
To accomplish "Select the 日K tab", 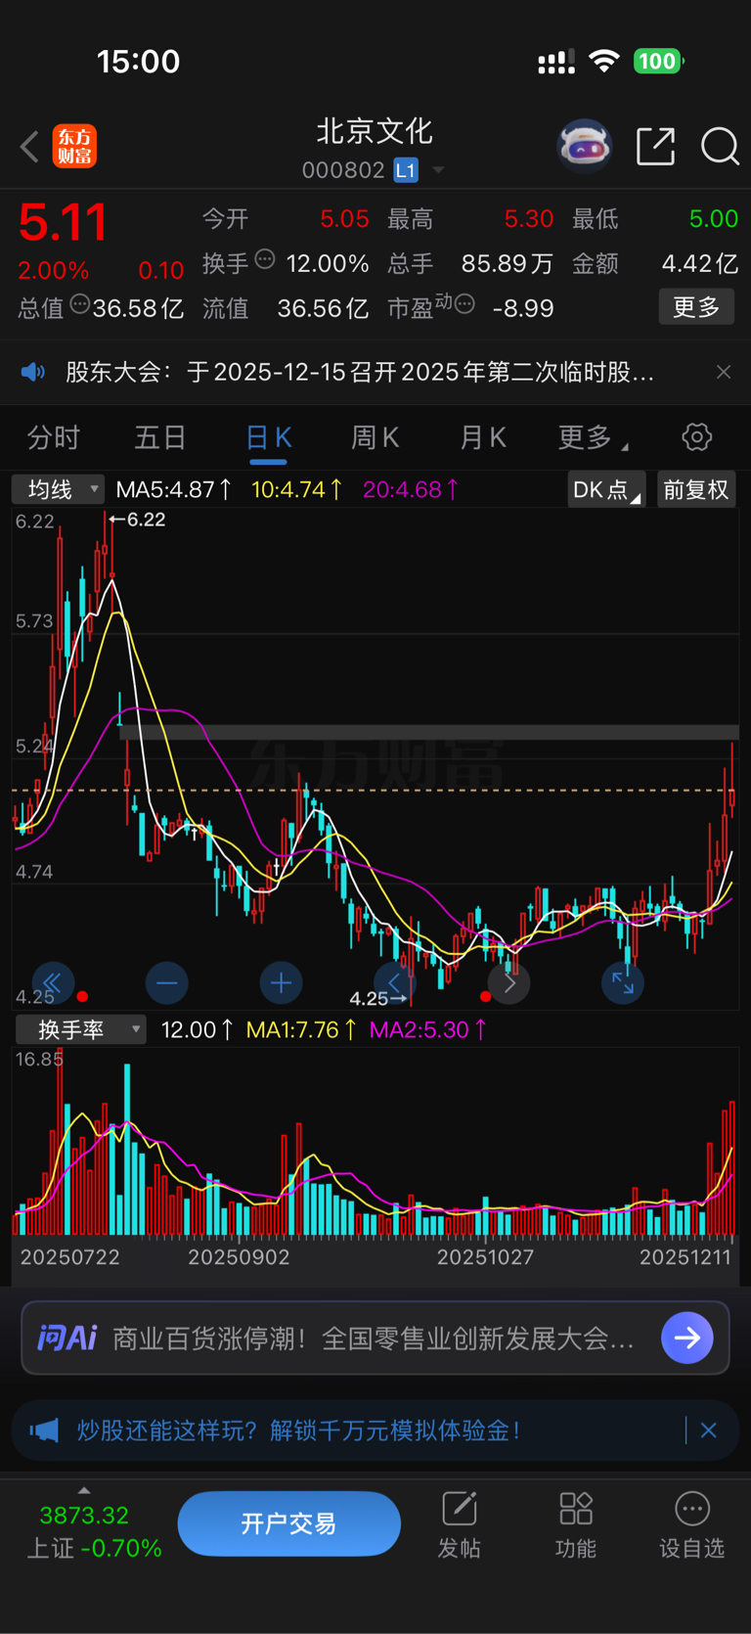I will click(x=268, y=437).
